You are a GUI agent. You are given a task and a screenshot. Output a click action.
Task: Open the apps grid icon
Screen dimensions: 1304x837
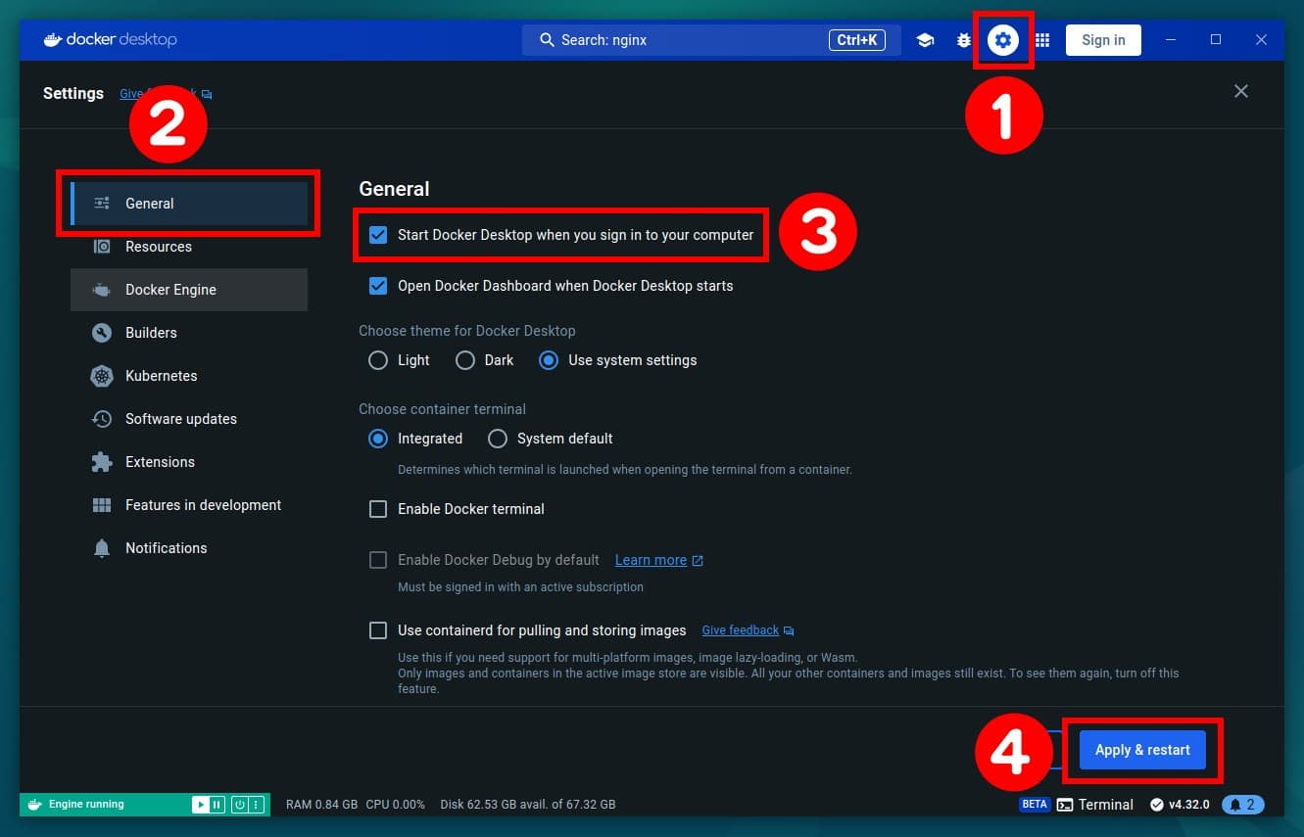[1041, 40]
